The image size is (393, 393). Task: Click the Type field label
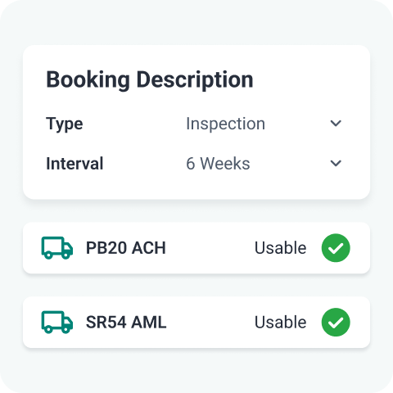[x=65, y=124]
